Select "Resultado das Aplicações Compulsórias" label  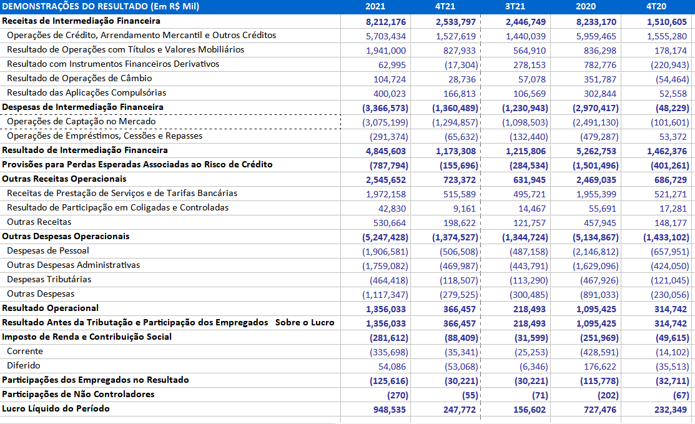click(86, 92)
